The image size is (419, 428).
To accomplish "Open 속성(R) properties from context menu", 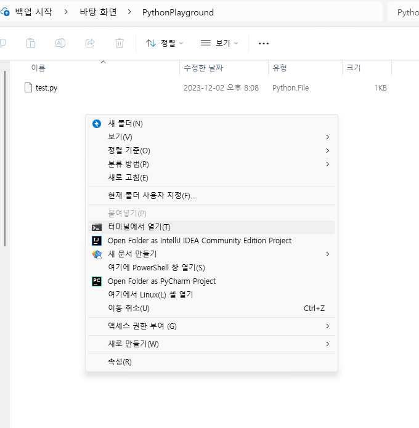I will tap(212, 362).
